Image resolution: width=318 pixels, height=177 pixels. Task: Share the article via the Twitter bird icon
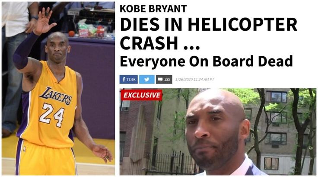click(x=147, y=80)
